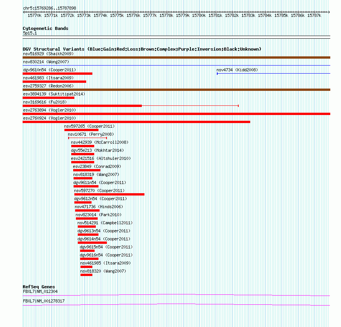341x327 pixels.
Task: Open nsv823014 (Park2010) variant label
Action: [x=98, y=215]
